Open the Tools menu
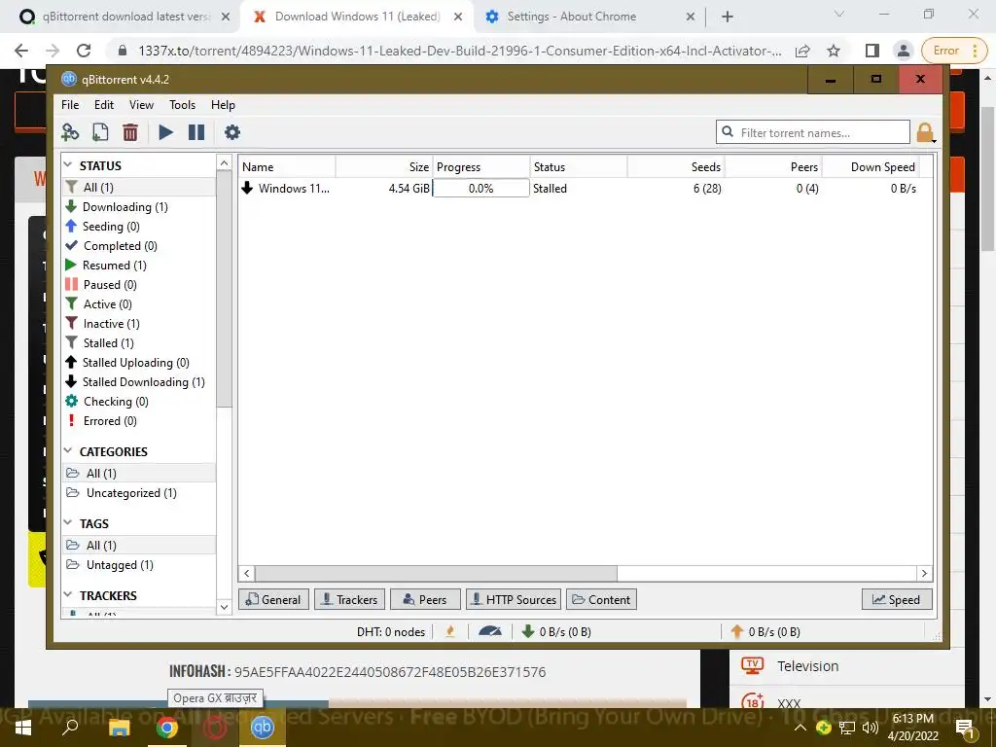Image resolution: width=996 pixels, height=747 pixels. [x=182, y=105]
